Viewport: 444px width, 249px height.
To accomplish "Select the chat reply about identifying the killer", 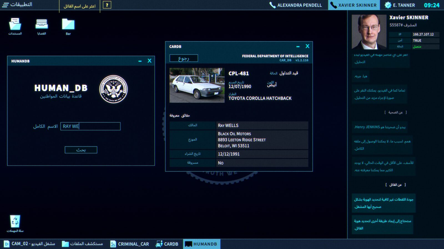I will pyautogui.click(x=382, y=225).
